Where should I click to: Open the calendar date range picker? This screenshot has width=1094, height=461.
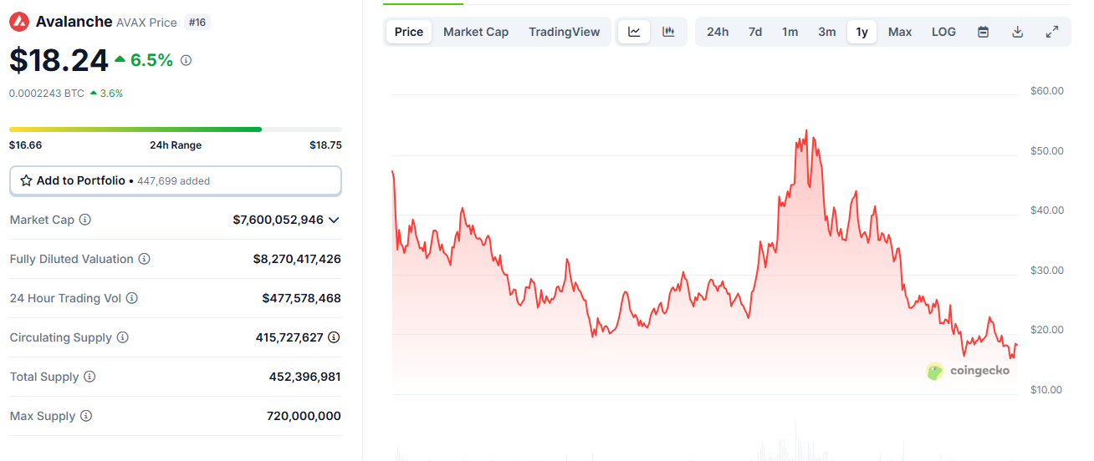[984, 32]
